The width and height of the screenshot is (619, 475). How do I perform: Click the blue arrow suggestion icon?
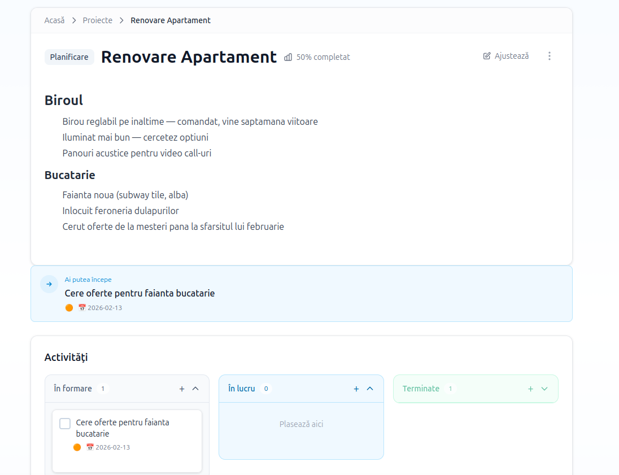coord(49,284)
